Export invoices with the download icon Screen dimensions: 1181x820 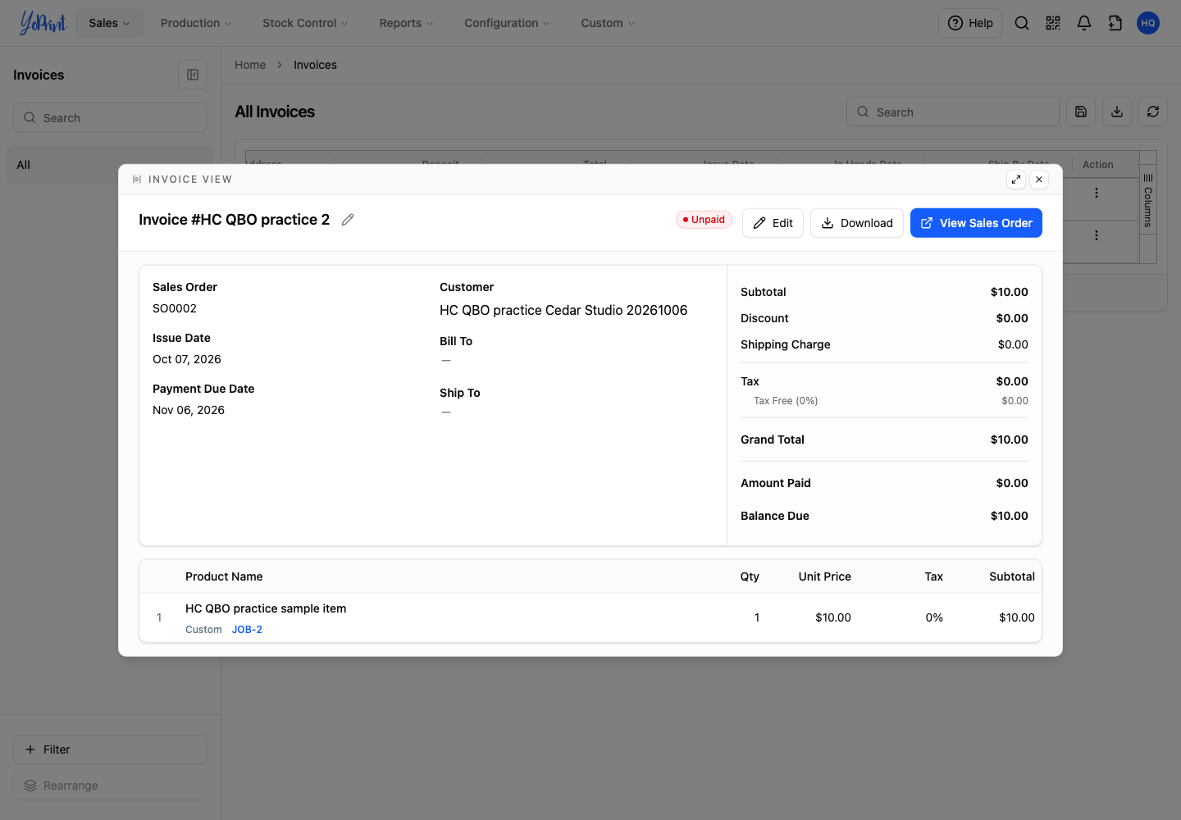(1117, 112)
